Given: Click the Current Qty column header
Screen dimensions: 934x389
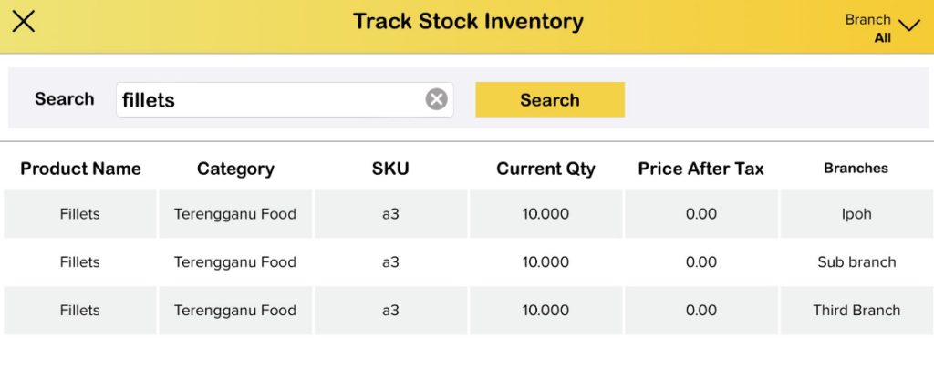Looking at the screenshot, I should click(545, 169).
